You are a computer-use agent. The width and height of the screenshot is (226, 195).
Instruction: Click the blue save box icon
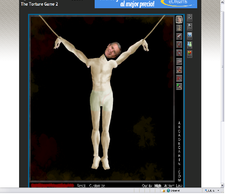click(x=190, y=36)
